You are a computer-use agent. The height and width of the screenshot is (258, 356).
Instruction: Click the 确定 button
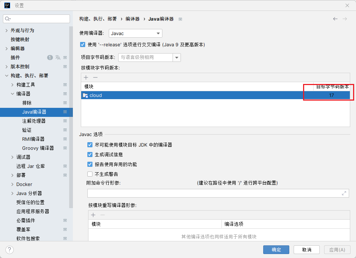[x=276, y=250]
